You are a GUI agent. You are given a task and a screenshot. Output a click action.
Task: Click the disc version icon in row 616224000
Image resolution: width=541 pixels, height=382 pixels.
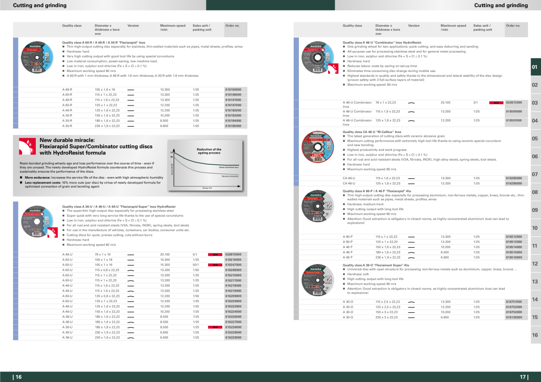coord(131,312)
